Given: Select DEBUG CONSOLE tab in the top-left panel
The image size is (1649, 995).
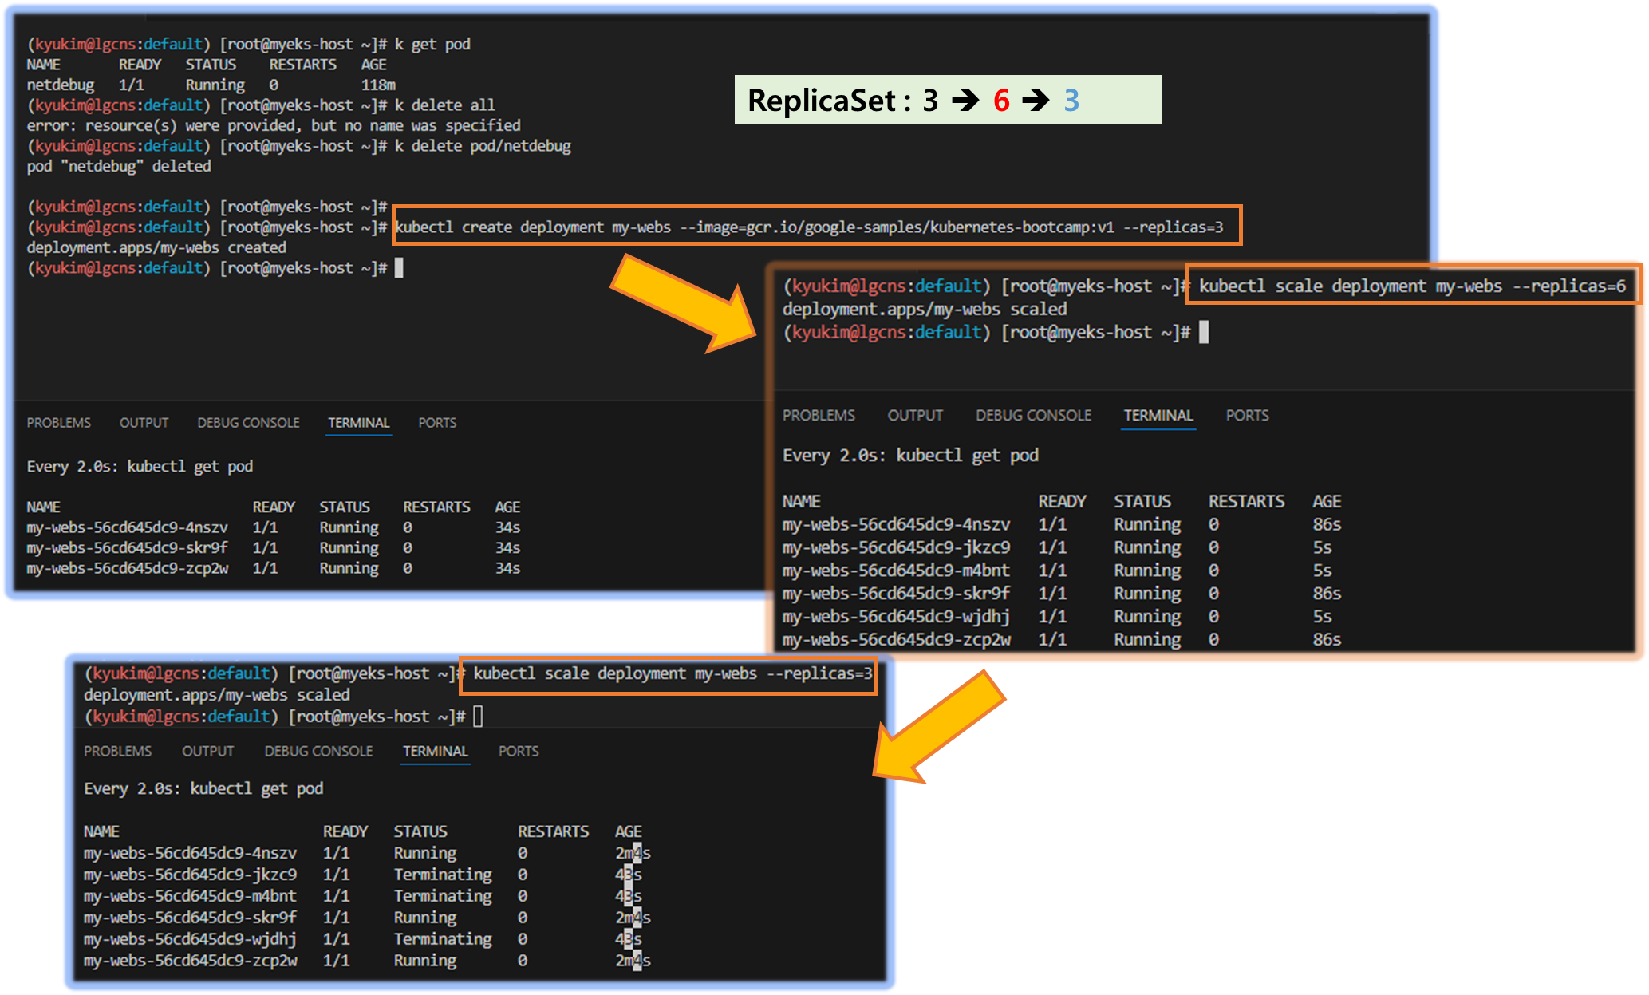Looking at the screenshot, I should click(x=248, y=423).
